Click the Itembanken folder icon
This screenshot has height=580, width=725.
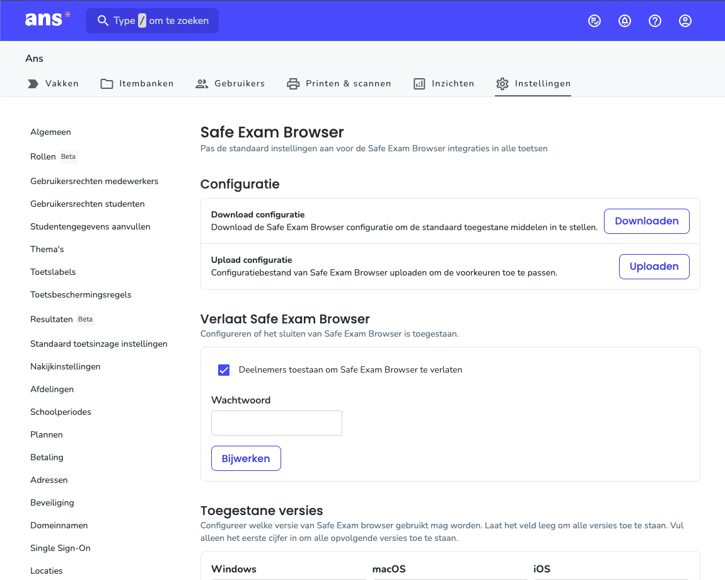coord(107,84)
